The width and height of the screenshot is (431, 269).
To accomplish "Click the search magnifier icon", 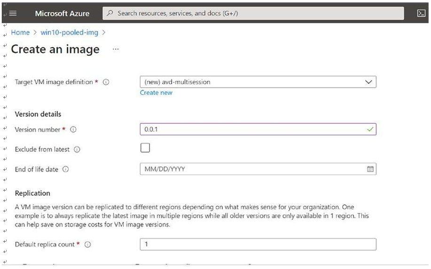I will click(110, 13).
